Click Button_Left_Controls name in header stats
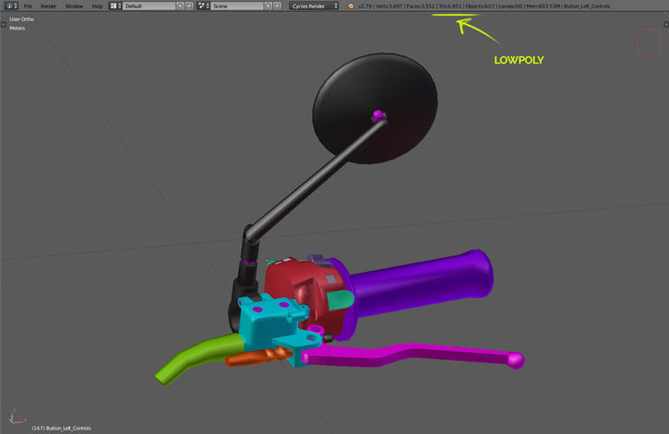The width and height of the screenshot is (669, 434). (x=587, y=6)
